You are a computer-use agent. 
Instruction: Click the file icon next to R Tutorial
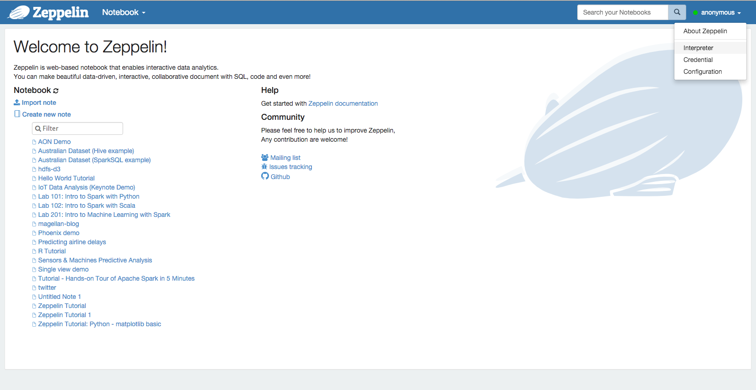[x=34, y=251]
